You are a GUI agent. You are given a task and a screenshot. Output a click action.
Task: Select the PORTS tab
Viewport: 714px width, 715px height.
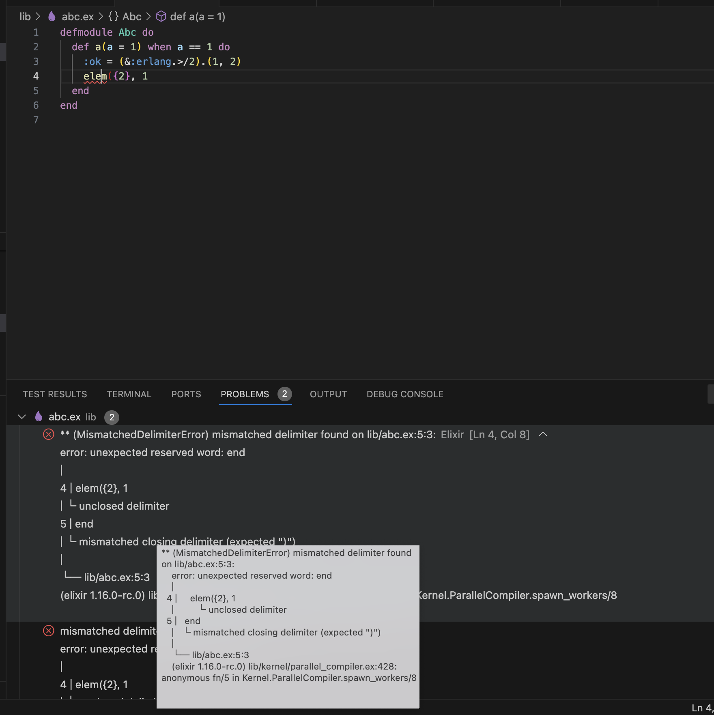(x=185, y=394)
